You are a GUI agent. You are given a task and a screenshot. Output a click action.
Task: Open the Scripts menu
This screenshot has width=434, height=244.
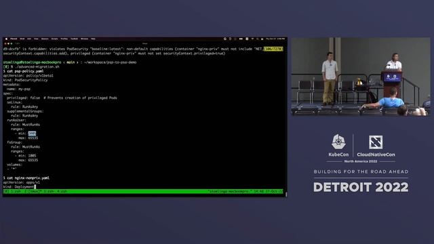coord(54,39)
